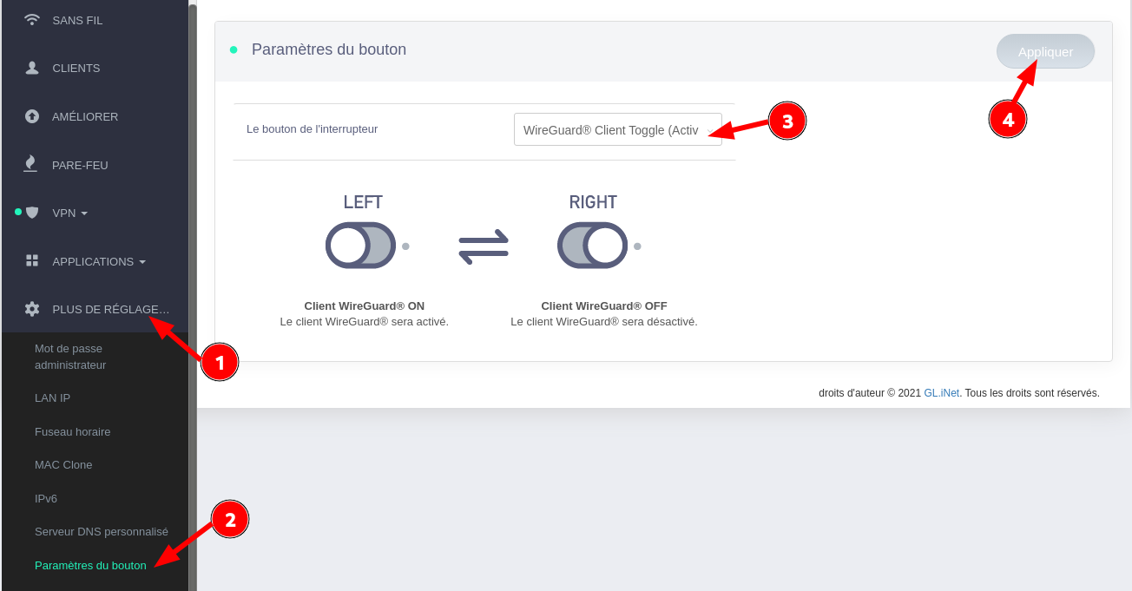The height and width of the screenshot is (591, 1132).
Task: Open the WireGuard Client Toggle dropdown
Action: point(617,129)
